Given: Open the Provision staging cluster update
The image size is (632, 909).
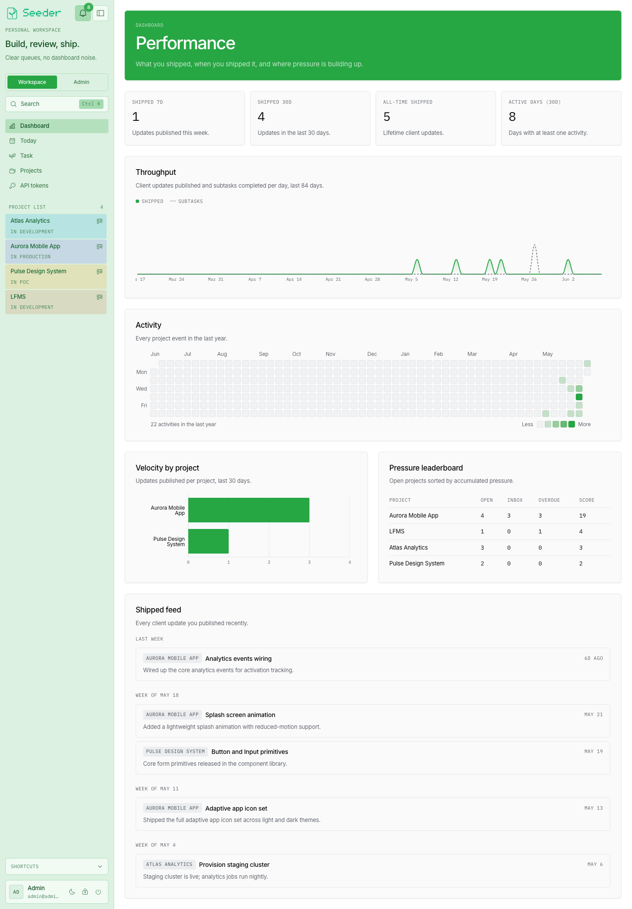Looking at the screenshot, I should [x=373, y=870].
